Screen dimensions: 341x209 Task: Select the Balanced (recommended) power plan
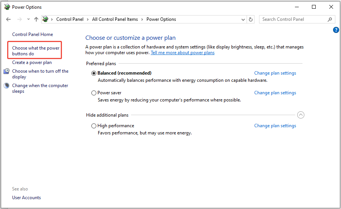point(94,73)
